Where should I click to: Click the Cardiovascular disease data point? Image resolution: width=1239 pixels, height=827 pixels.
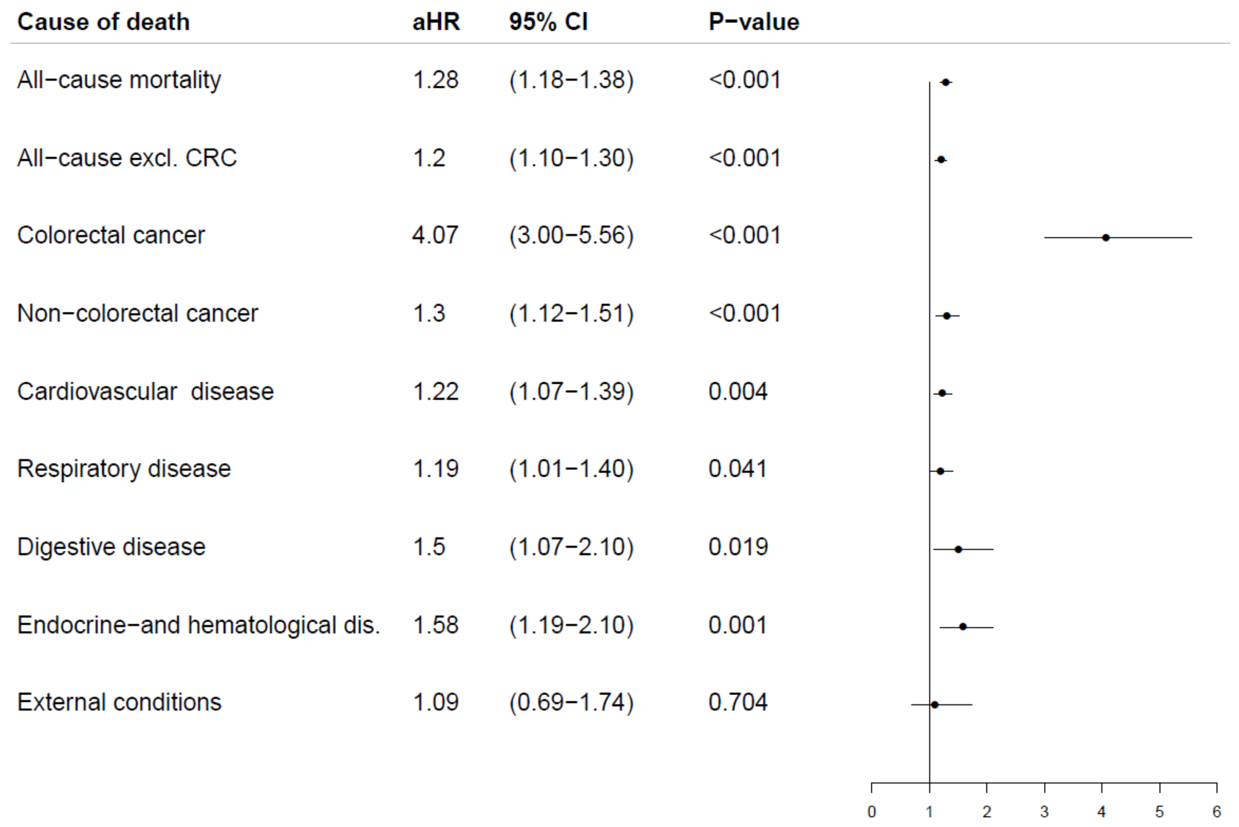click(x=942, y=393)
